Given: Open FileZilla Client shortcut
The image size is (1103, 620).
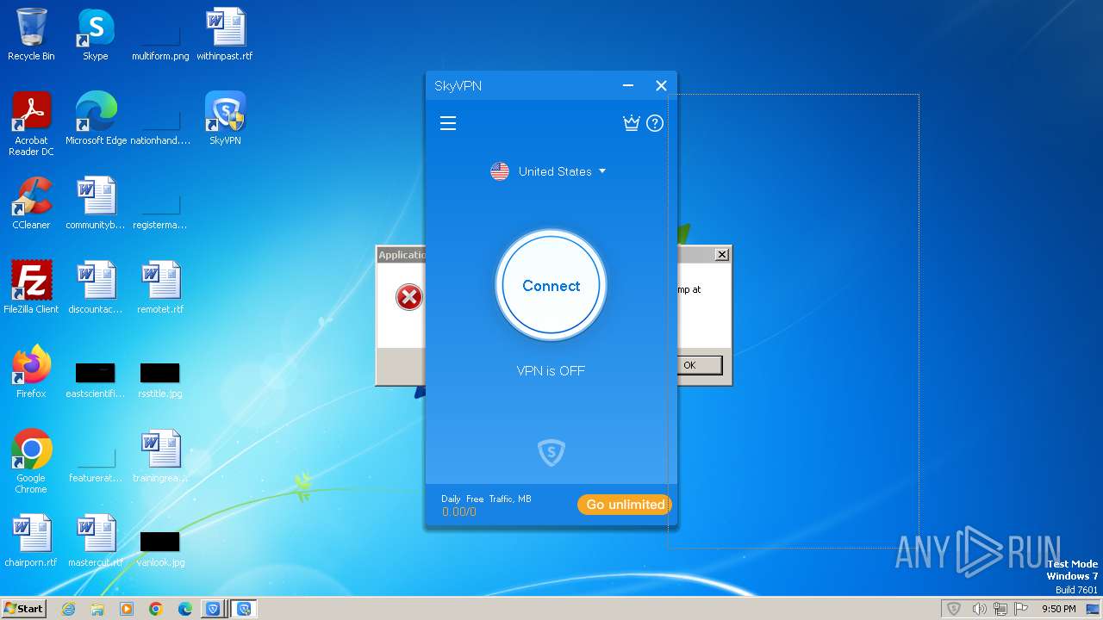Looking at the screenshot, I should click(31, 288).
